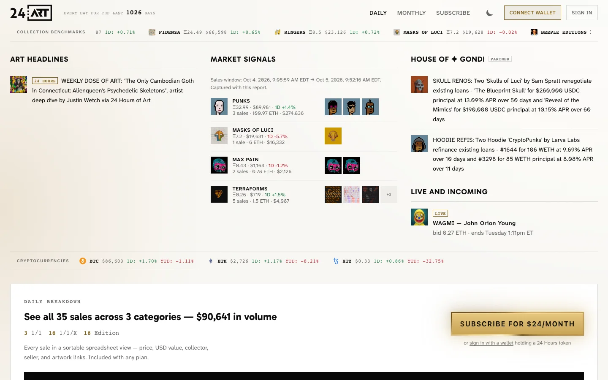The height and width of the screenshot is (380, 608).
Task: Open the Daily tab
Action: coord(378,13)
